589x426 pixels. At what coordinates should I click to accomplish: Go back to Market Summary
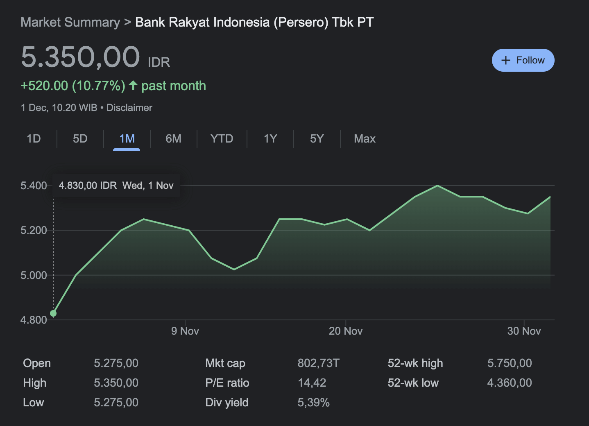click(x=70, y=22)
